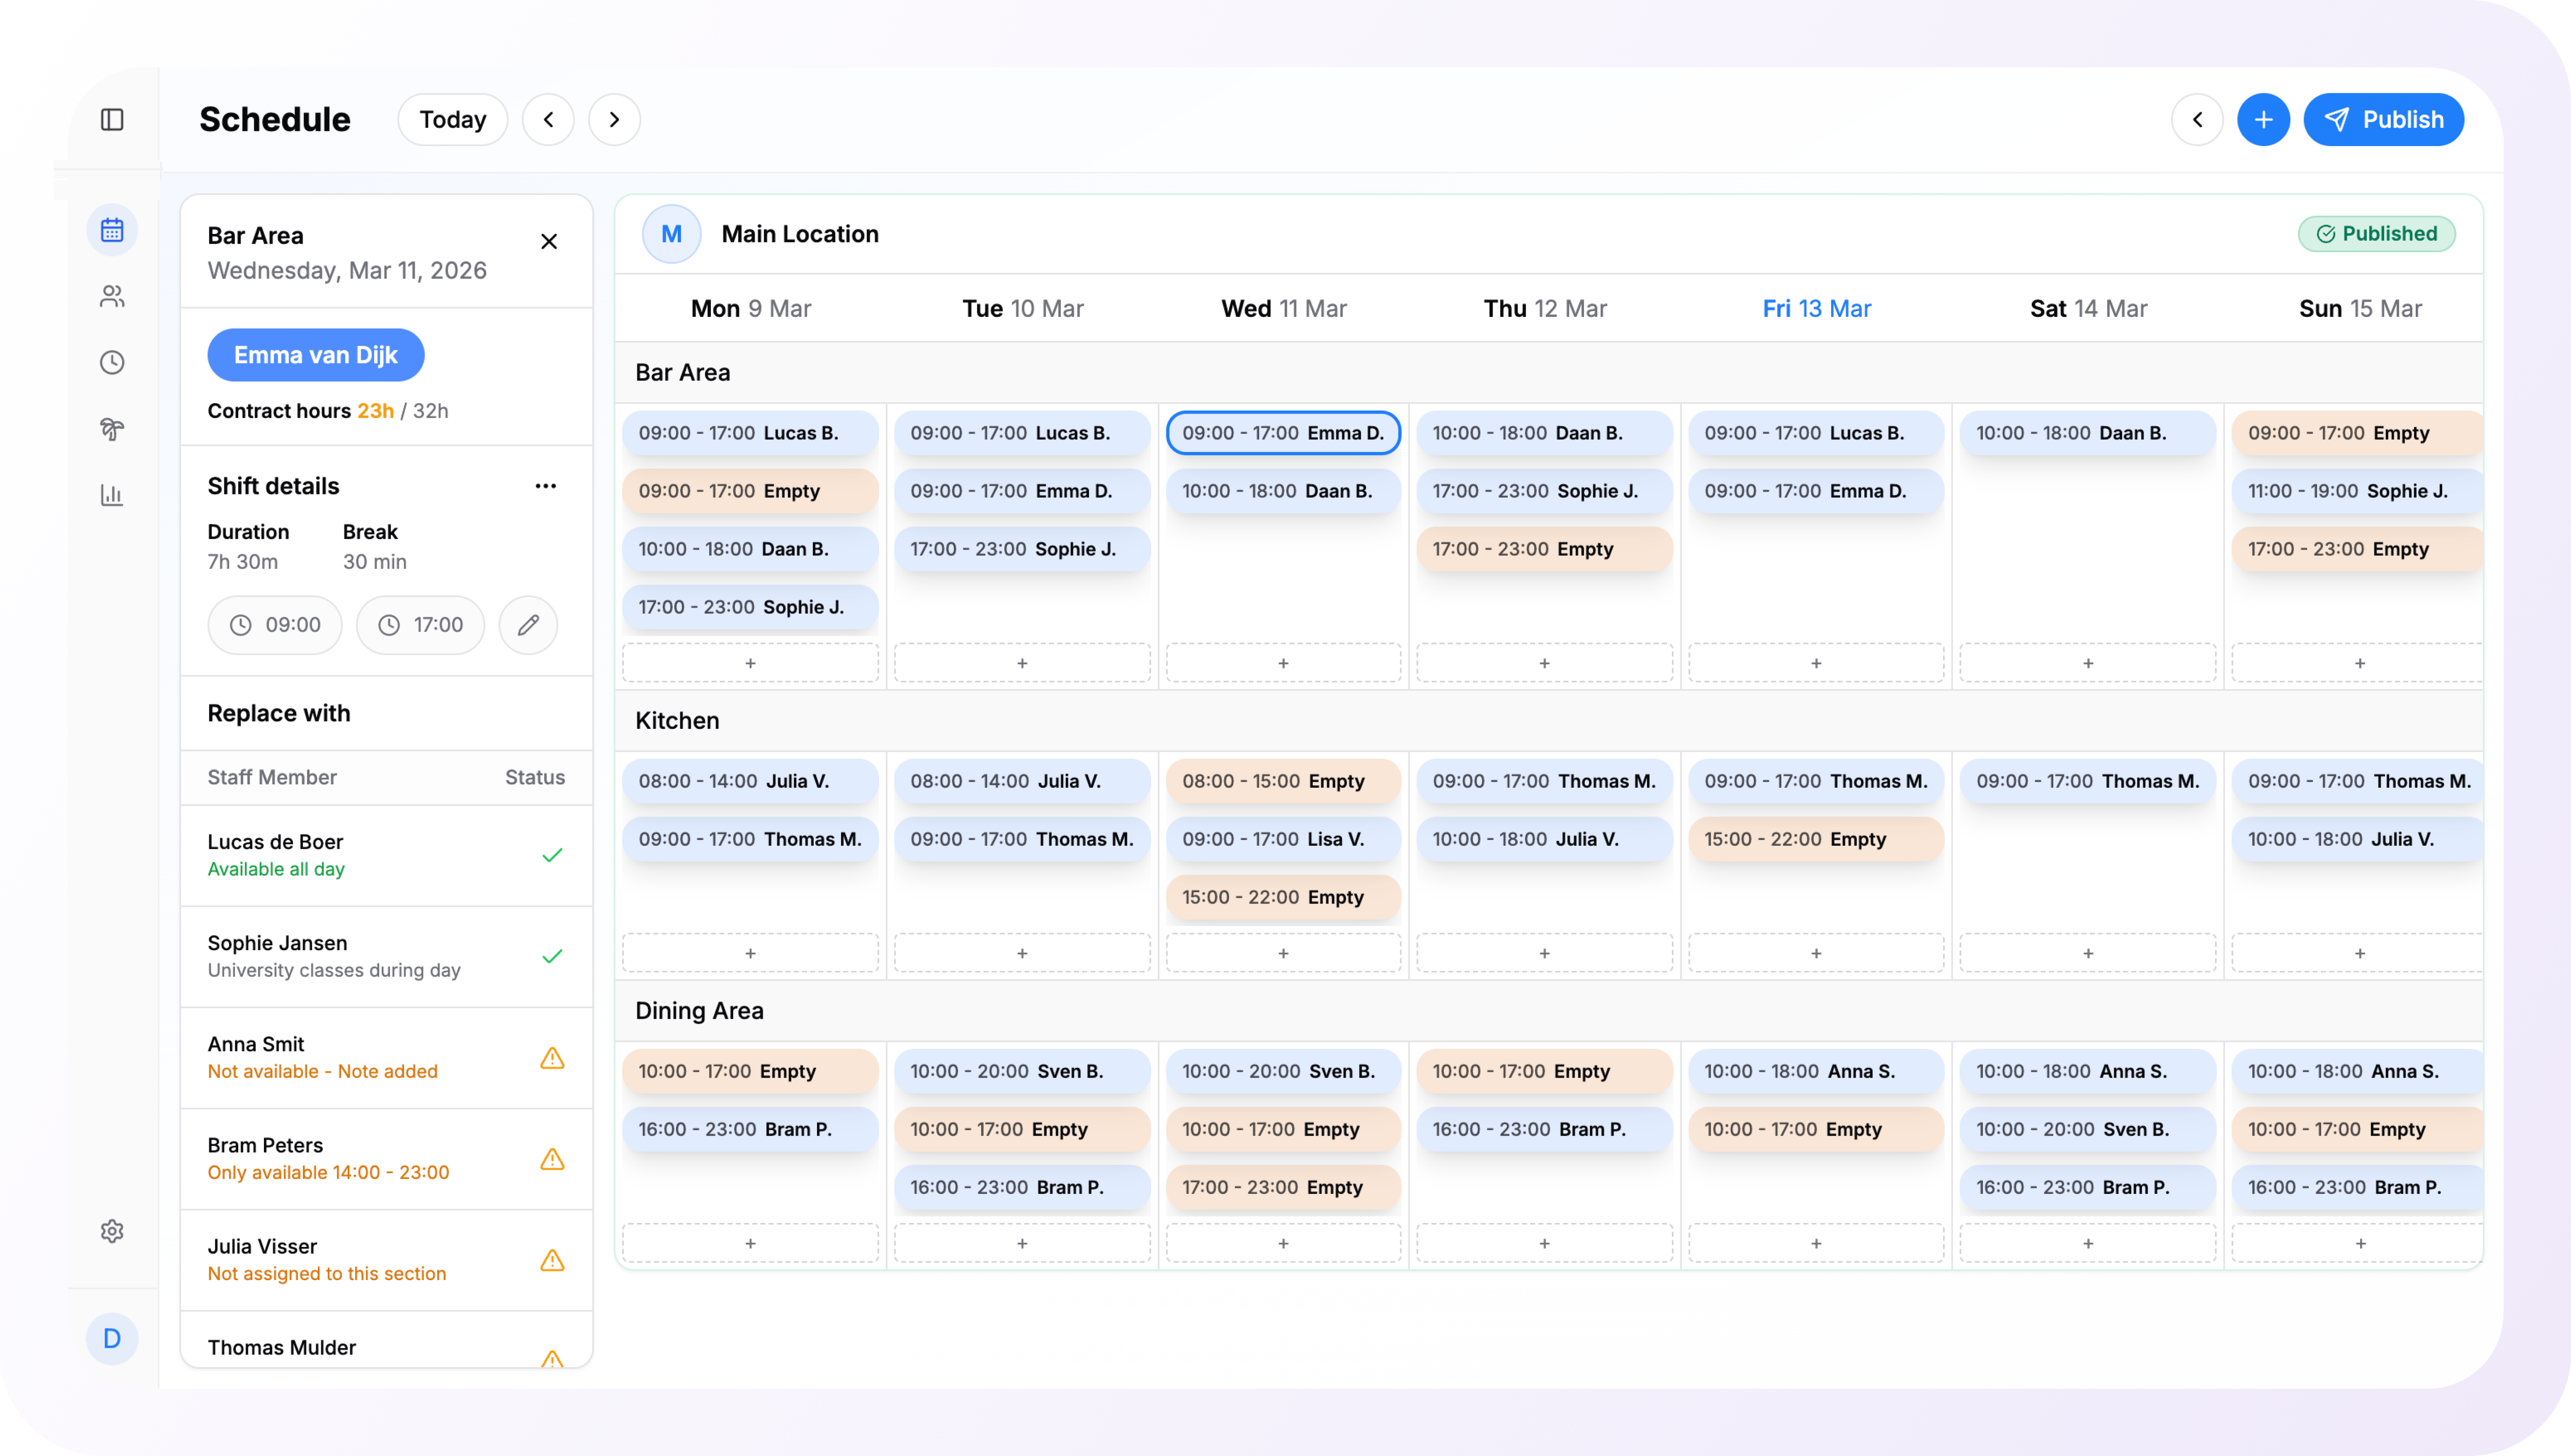Open Julia V. Sunday Kitchen shift
This screenshot has height=1456, width=2571.
click(2359, 839)
